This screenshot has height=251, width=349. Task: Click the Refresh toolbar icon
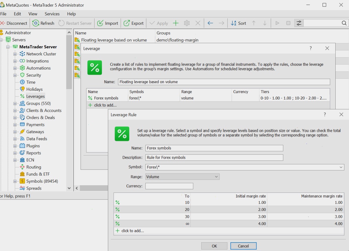click(x=36, y=23)
